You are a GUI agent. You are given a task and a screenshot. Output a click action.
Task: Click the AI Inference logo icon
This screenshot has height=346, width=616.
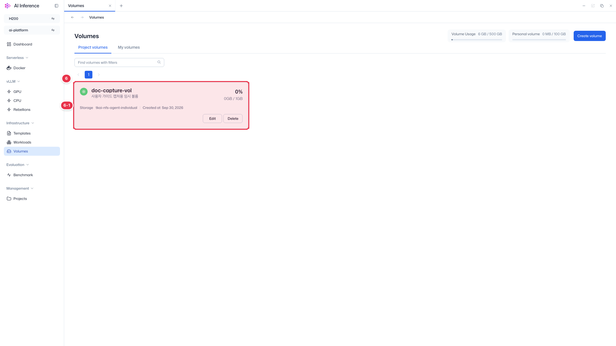[8, 6]
